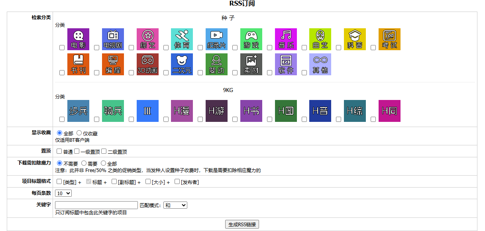Check the [发布者] uploader checkbox
The width and height of the screenshot is (485, 231).
coord(177,182)
